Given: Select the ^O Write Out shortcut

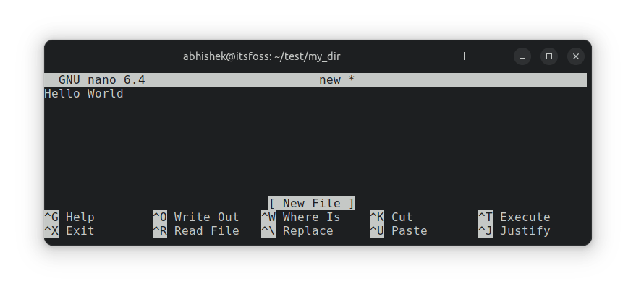Looking at the screenshot, I should point(195,217).
